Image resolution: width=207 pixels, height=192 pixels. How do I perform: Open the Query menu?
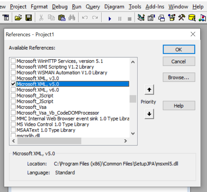tap(93, 6)
